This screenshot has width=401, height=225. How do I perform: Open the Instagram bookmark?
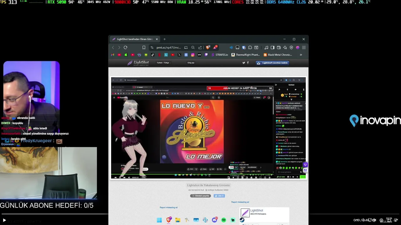193,55
